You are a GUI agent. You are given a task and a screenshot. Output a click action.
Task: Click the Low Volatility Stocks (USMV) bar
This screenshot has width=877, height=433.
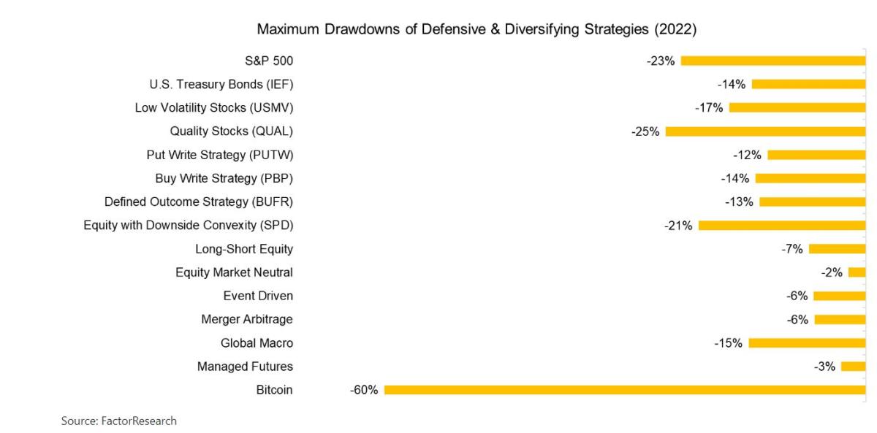pos(797,108)
